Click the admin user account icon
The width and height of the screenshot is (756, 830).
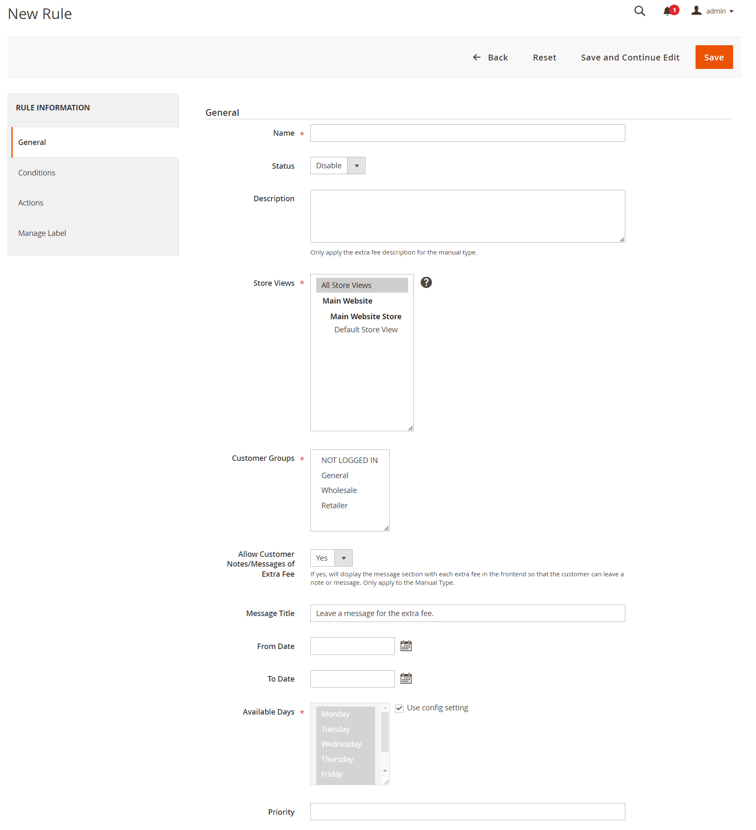click(696, 11)
